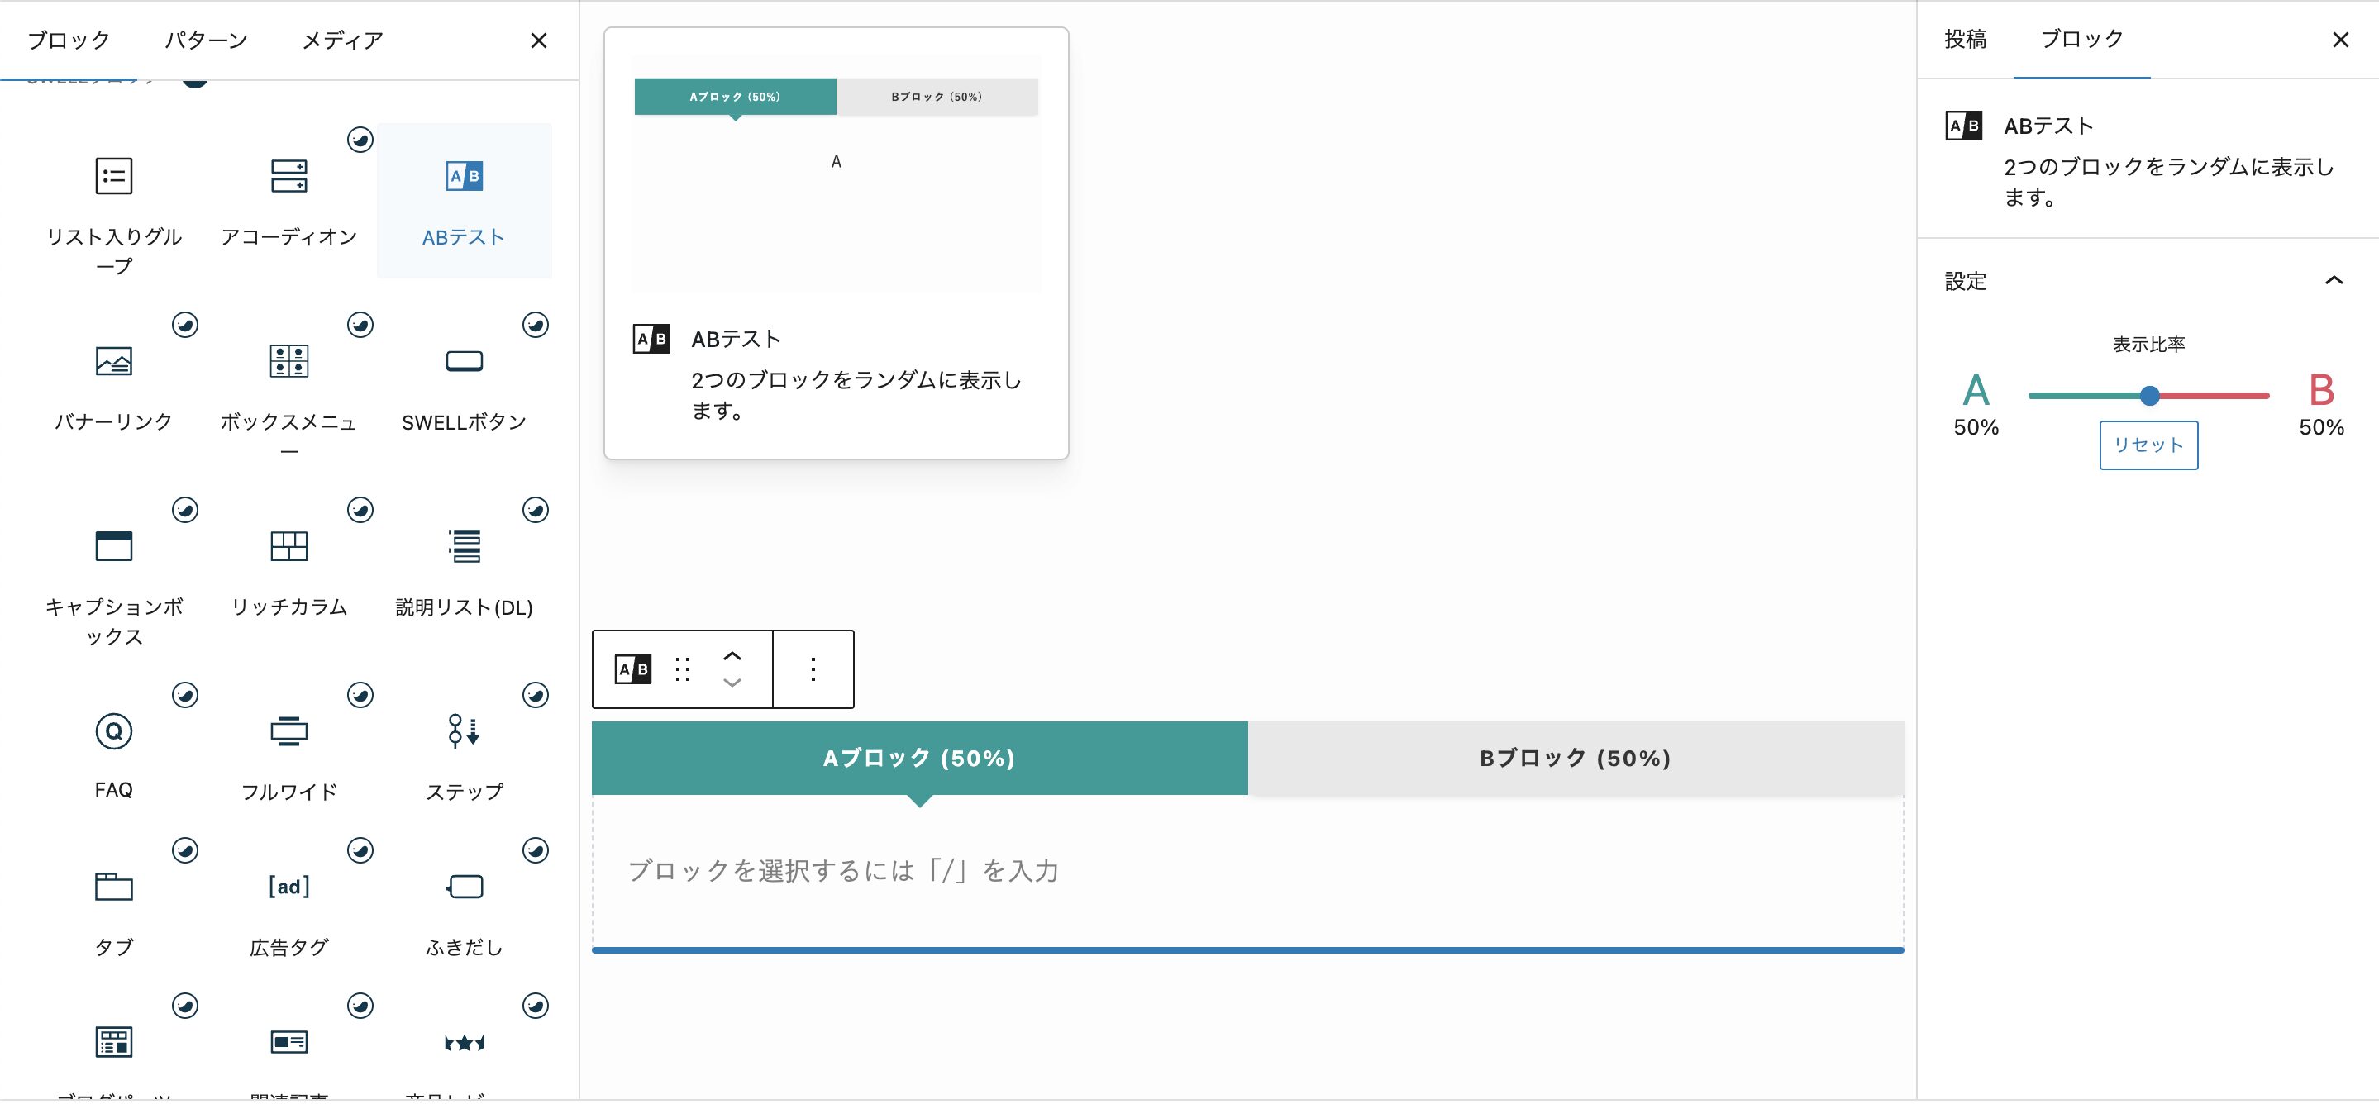2379x1104 pixels.
Task: Collapse the 設定 settings panel
Action: coord(2333,281)
